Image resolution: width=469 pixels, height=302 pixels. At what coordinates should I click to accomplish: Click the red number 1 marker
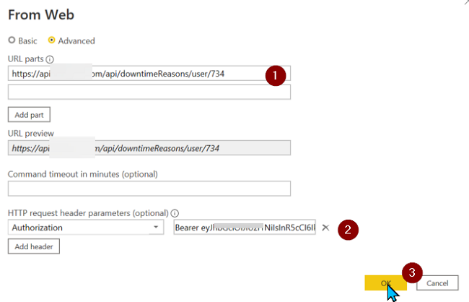[x=276, y=74]
